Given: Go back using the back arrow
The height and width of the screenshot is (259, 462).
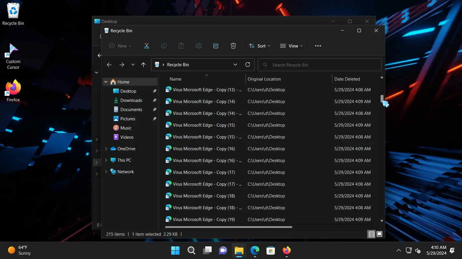Looking at the screenshot, I should (109, 65).
